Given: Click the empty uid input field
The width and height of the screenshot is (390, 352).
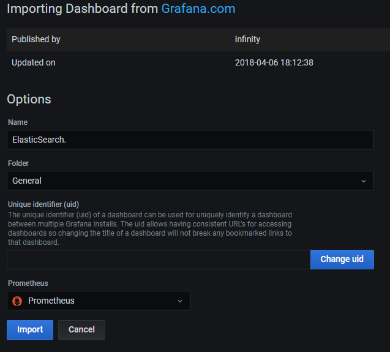Looking at the screenshot, I should click(x=159, y=260).
